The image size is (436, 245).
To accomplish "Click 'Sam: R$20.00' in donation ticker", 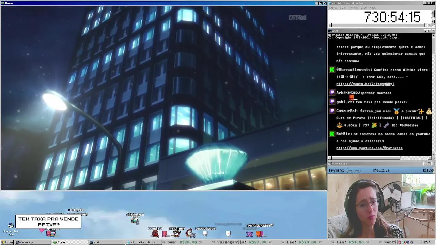I will (x=182, y=242).
